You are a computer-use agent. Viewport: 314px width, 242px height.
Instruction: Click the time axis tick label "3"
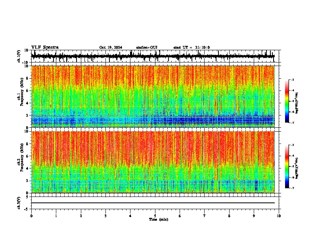[105, 216]
